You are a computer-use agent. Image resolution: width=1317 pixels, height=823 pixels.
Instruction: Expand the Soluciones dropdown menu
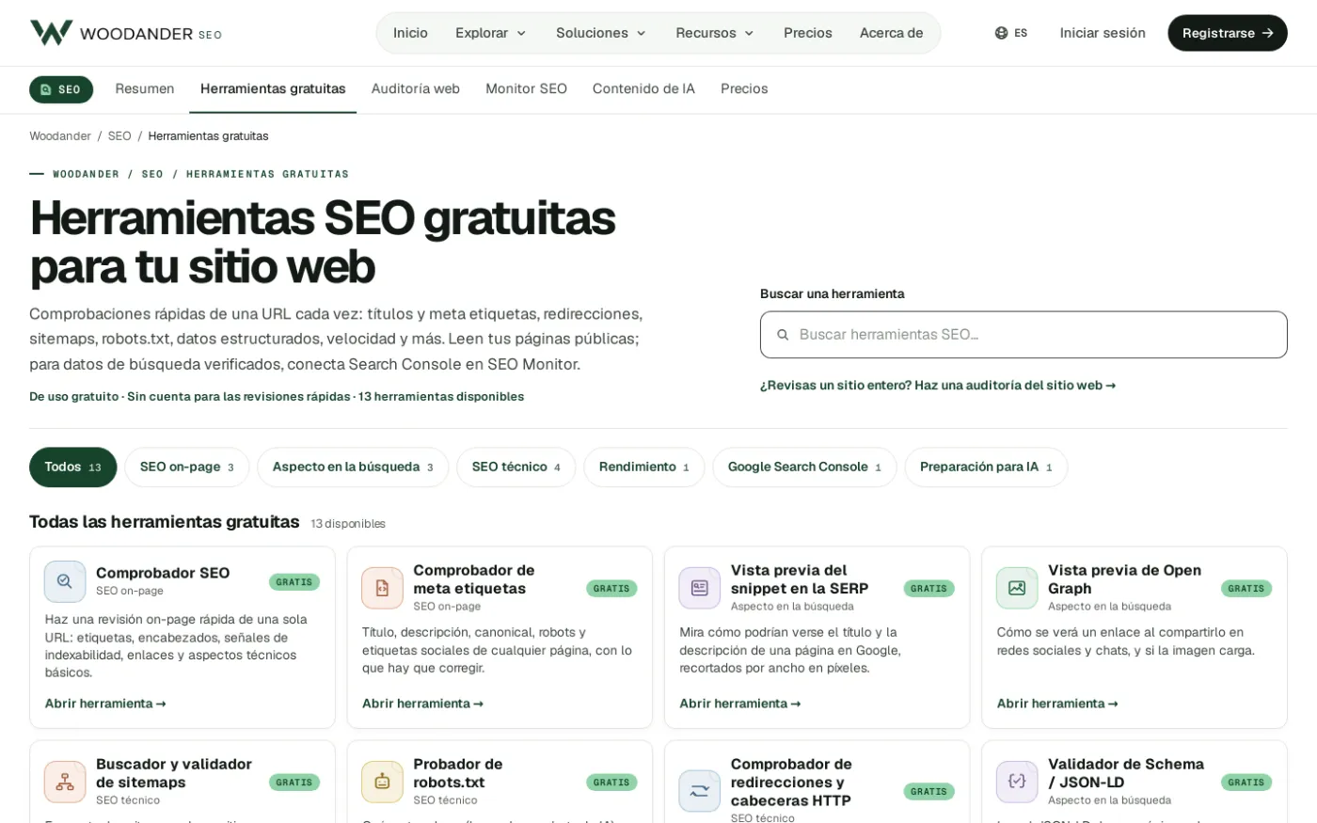(x=600, y=33)
